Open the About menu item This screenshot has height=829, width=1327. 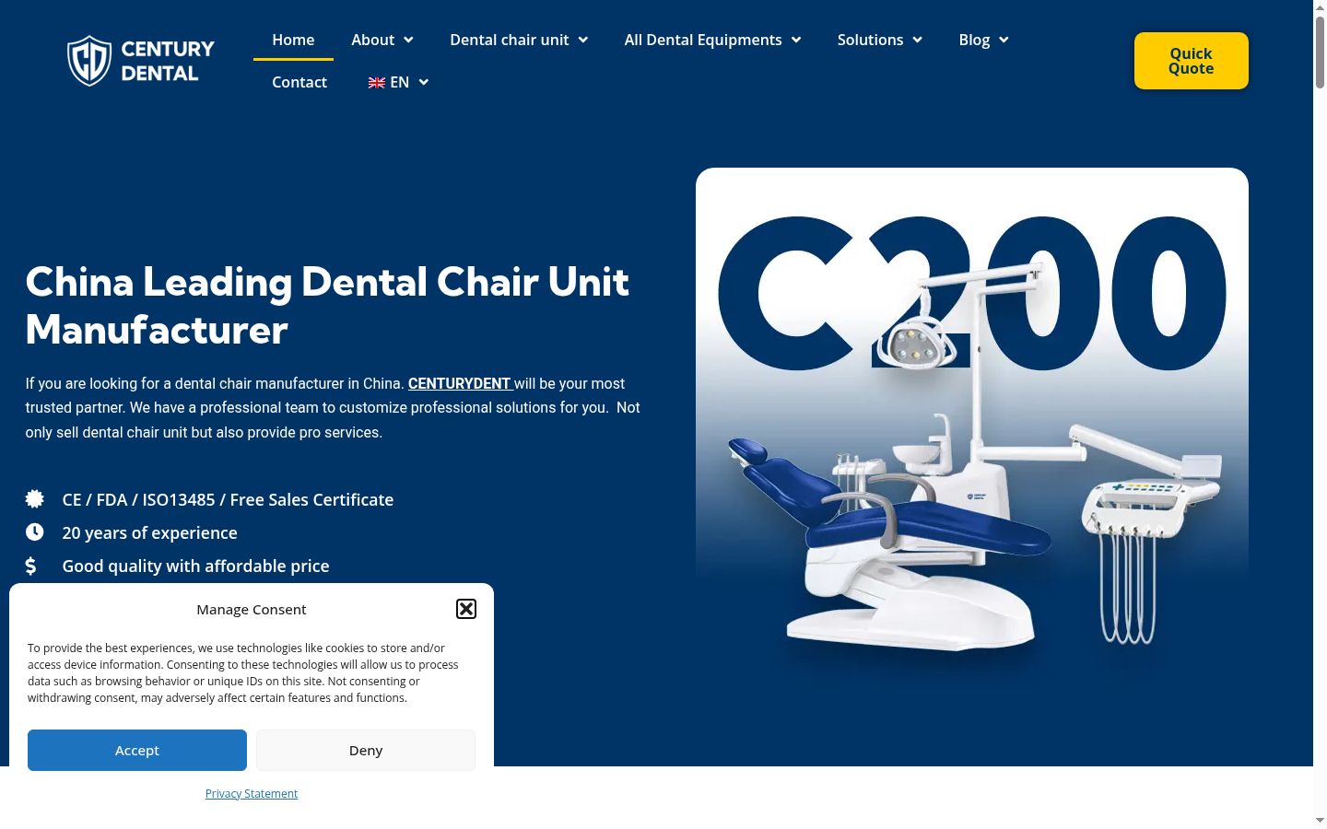pos(372,40)
